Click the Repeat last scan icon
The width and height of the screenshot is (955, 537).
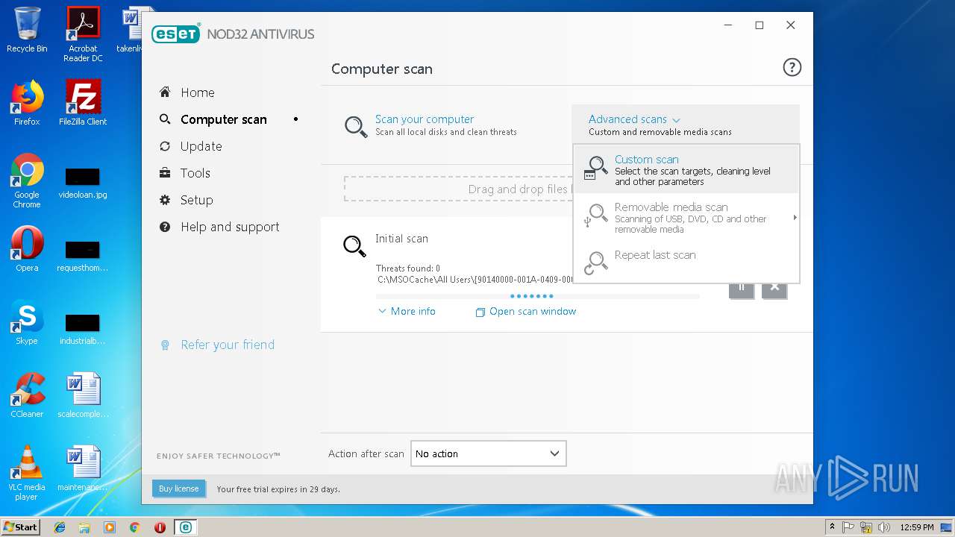(596, 263)
